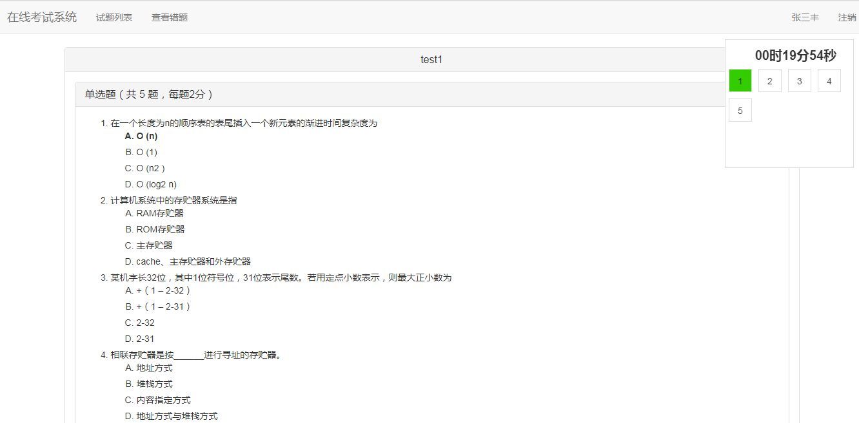
Task: Pick answer C. 2-32
Action: point(140,323)
